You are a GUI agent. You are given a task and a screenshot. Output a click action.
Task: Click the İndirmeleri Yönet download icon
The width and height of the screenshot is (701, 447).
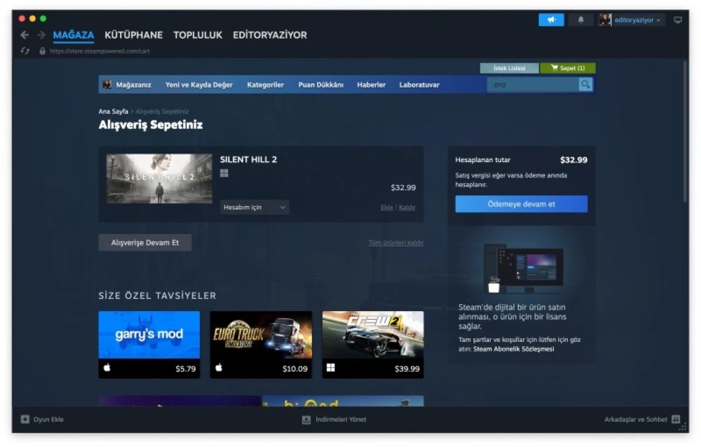tap(306, 419)
